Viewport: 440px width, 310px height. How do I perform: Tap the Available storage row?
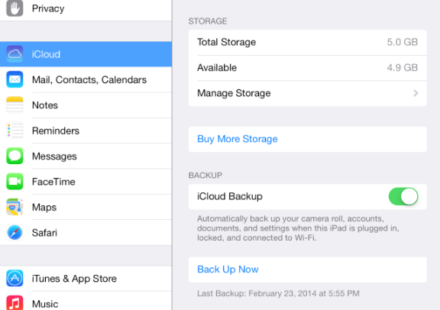308,68
